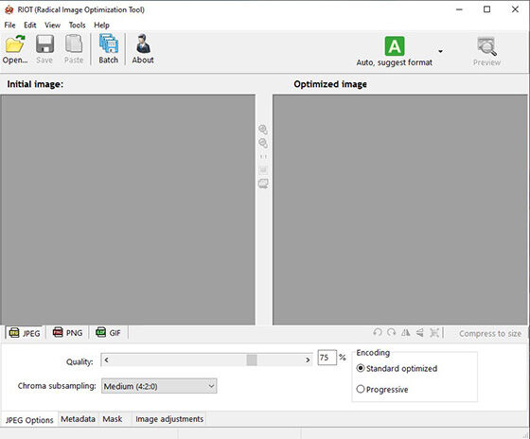Click the Paste clipboard icon
The image size is (530, 439).
click(x=74, y=44)
